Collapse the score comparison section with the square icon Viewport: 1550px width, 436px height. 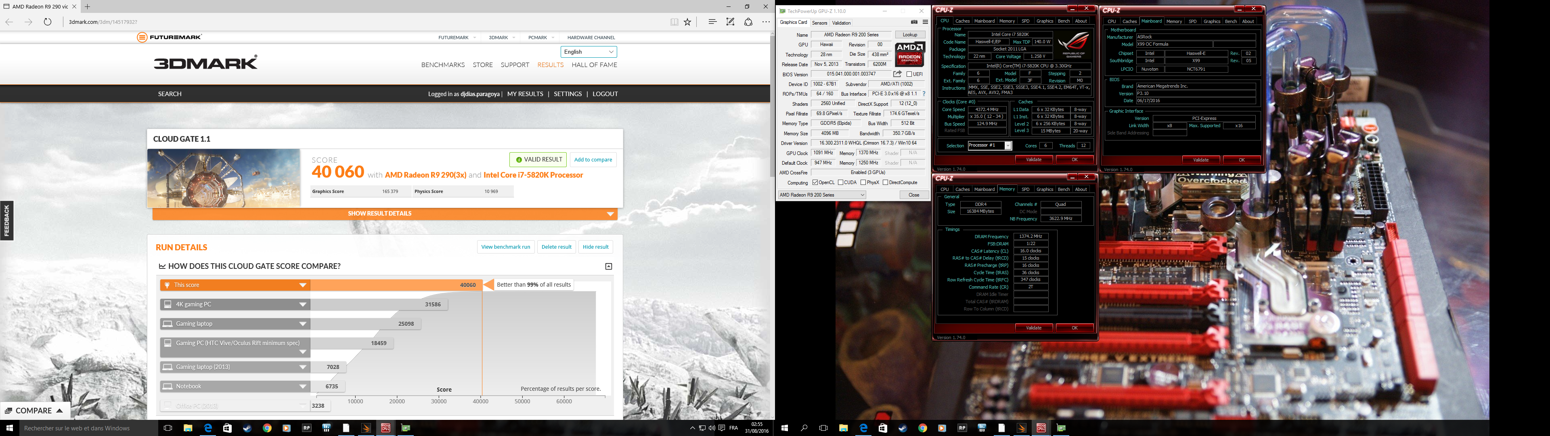pyautogui.click(x=608, y=266)
